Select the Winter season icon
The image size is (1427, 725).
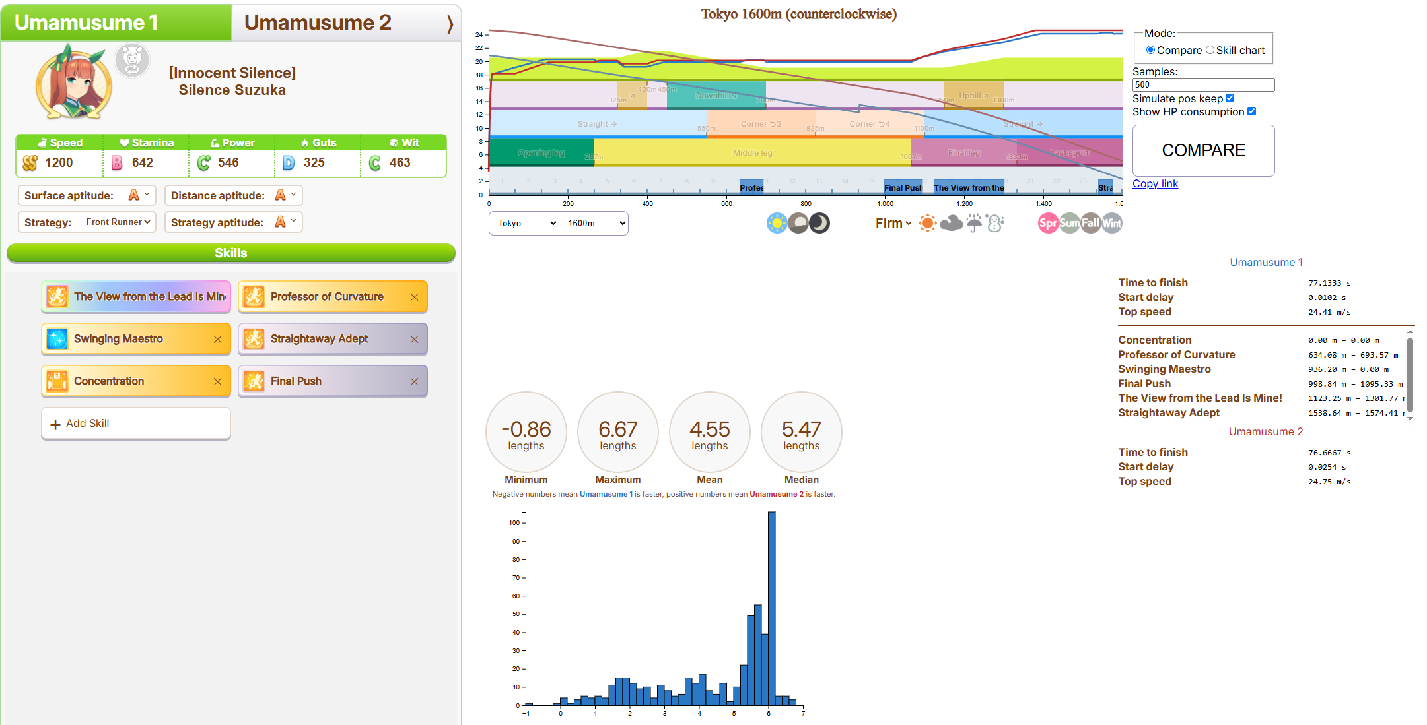click(1112, 223)
